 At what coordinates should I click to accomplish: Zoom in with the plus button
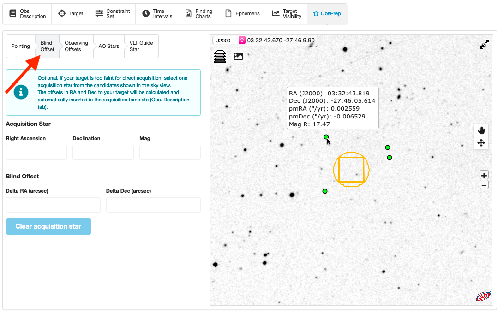[x=484, y=175]
